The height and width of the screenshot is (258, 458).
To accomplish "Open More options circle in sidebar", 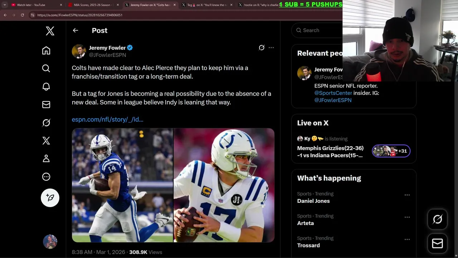I will click(x=46, y=177).
